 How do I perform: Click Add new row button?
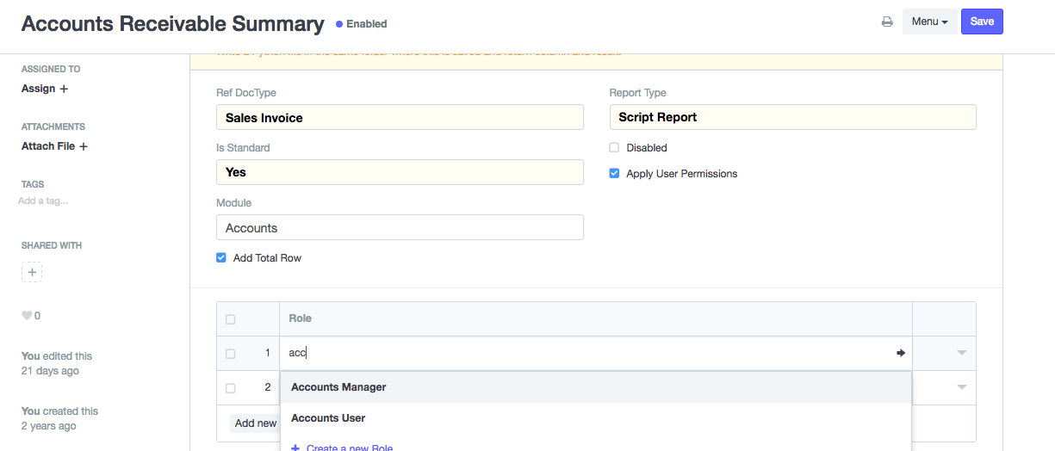(255, 423)
